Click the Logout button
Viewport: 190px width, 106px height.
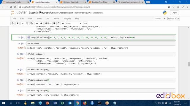pyautogui.click(x=174, y=13)
